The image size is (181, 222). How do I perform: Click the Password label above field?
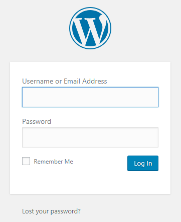pyautogui.click(x=37, y=121)
